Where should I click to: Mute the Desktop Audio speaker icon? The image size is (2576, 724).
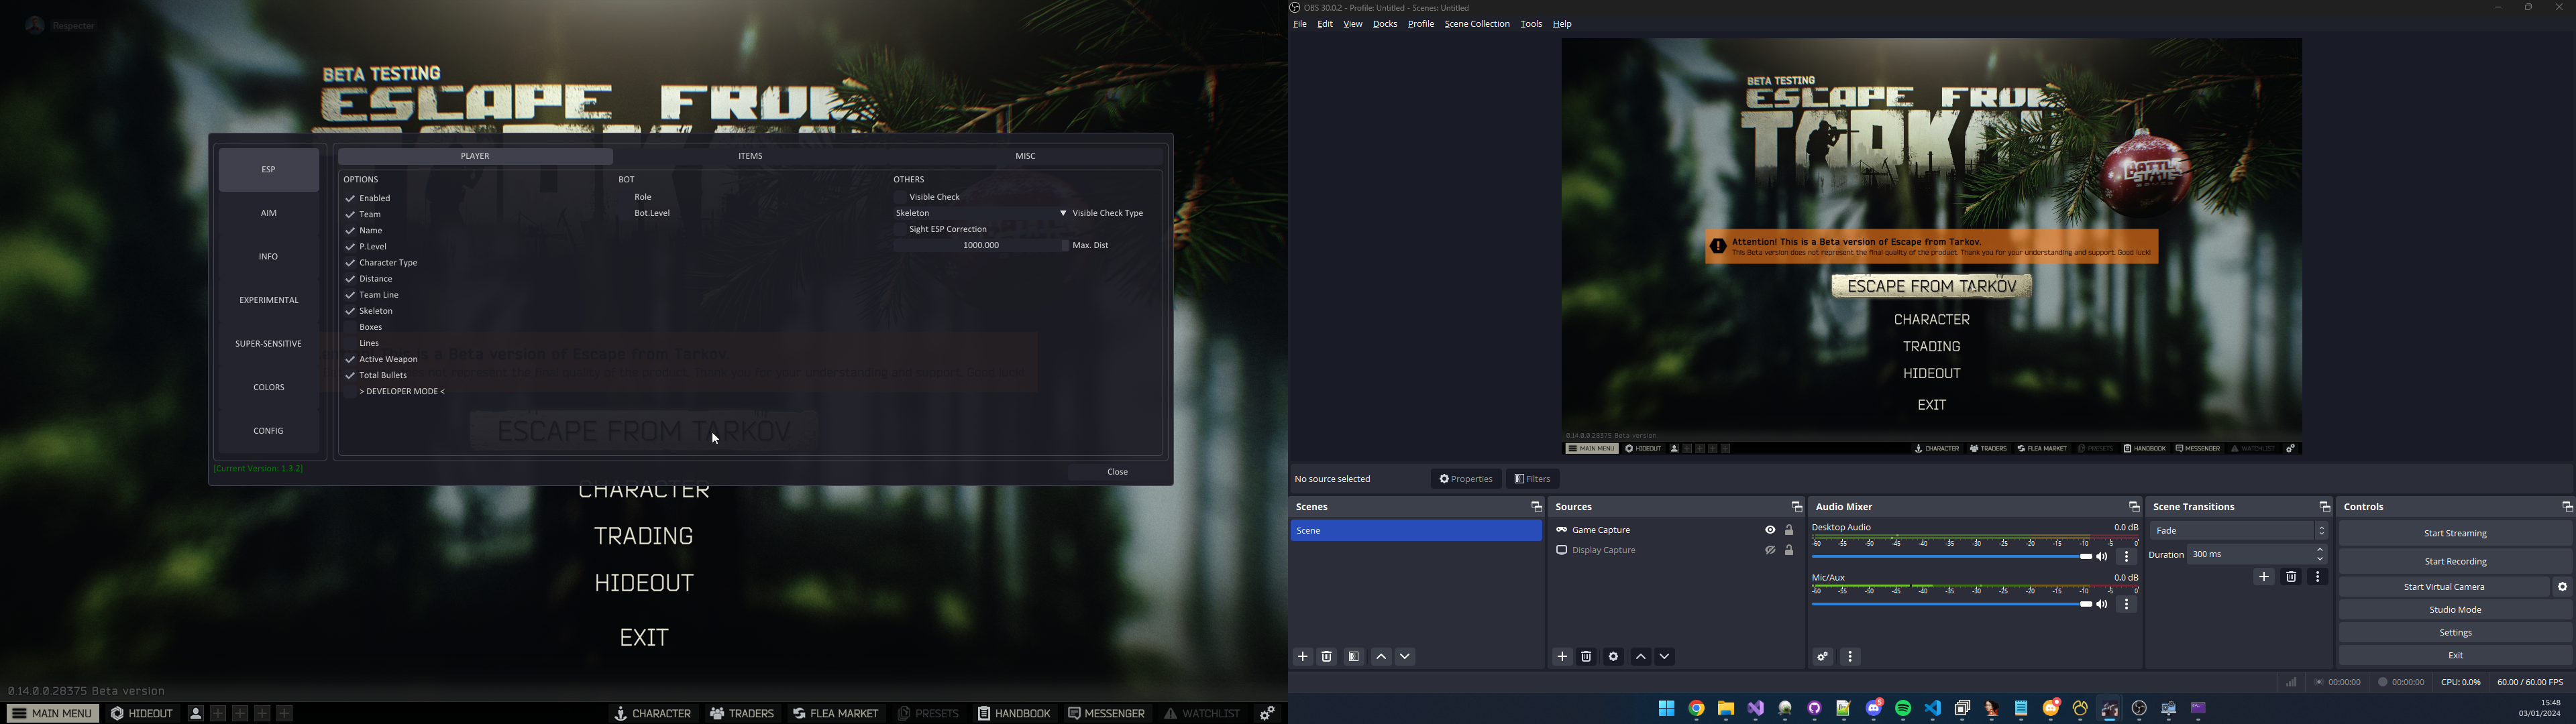point(2102,557)
